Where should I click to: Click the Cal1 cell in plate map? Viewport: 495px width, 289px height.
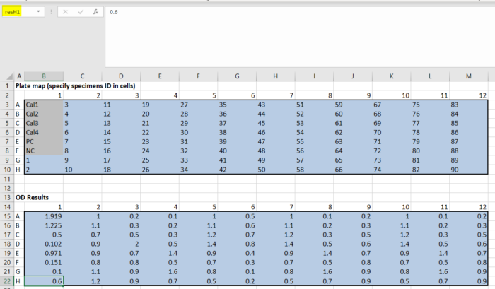(44, 105)
